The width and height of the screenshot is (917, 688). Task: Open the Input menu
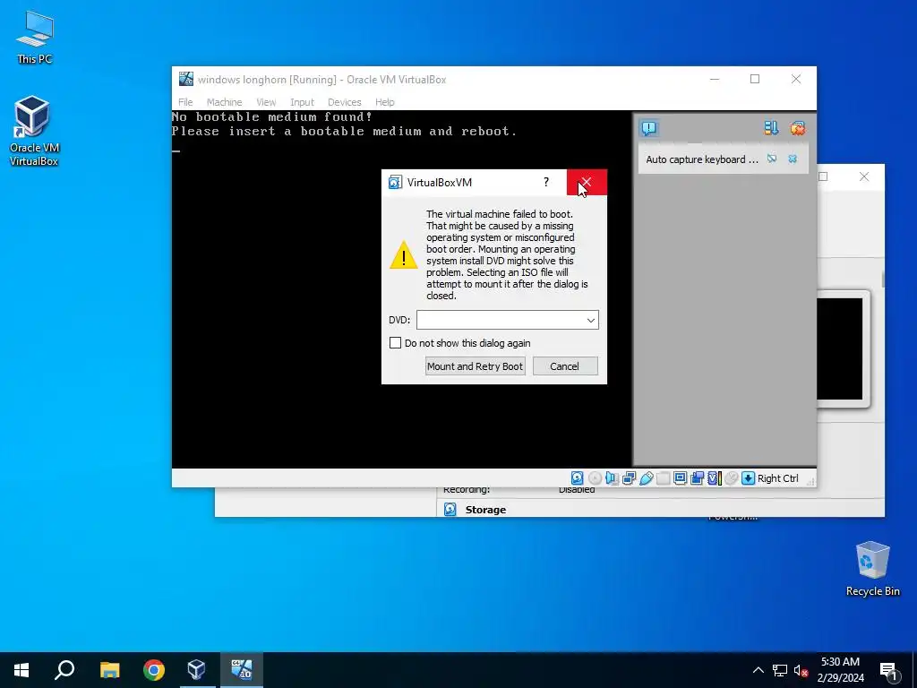(x=302, y=102)
